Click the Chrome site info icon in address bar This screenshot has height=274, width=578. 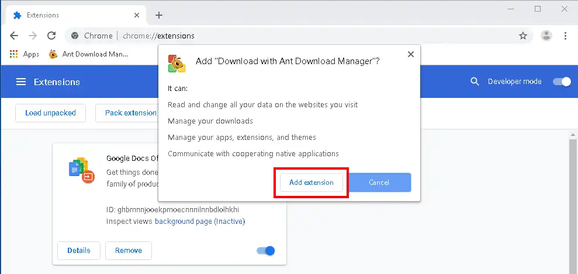click(75, 36)
